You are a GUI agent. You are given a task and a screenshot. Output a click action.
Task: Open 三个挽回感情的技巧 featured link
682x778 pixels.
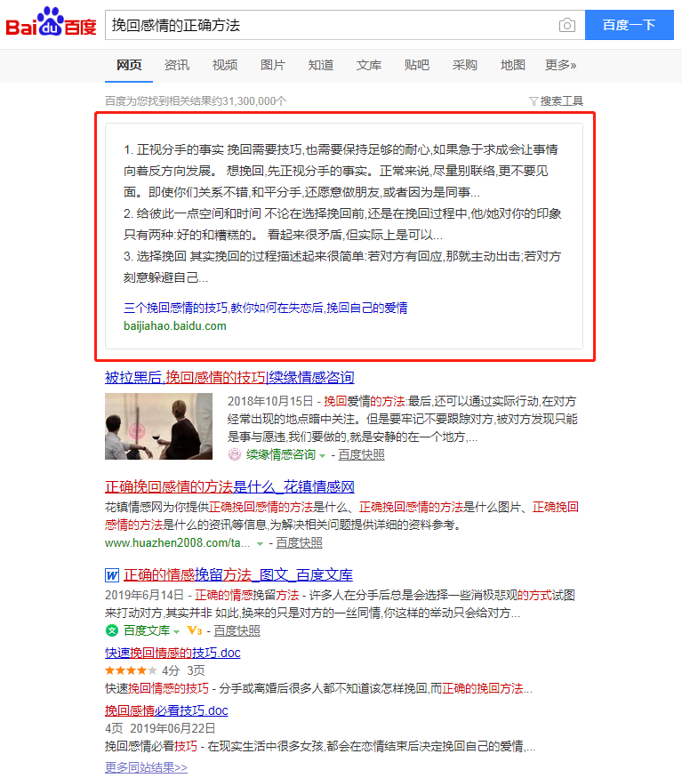pos(266,308)
